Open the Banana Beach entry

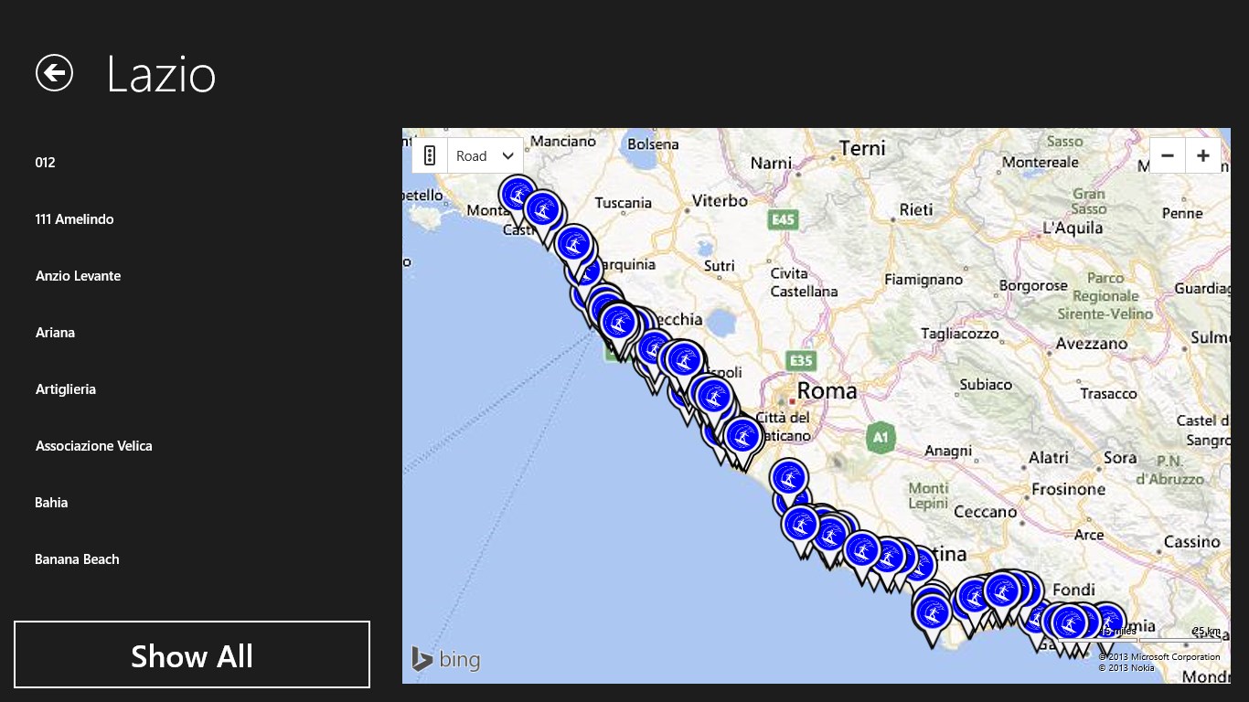click(78, 559)
